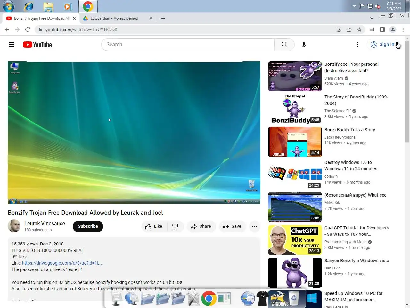Open Bonzify.exe personal destructive assistant thumbnail
The height and width of the screenshot is (308, 410).
click(x=295, y=76)
